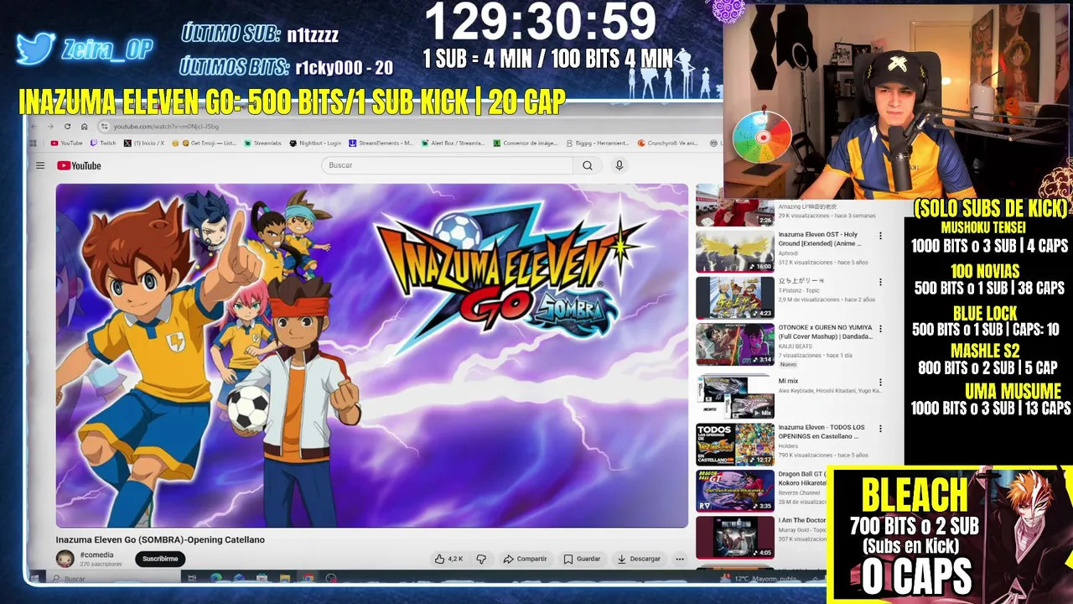Click title Inazuma Eleven OST - Holy Ground
The image size is (1073, 604).
coord(819,239)
